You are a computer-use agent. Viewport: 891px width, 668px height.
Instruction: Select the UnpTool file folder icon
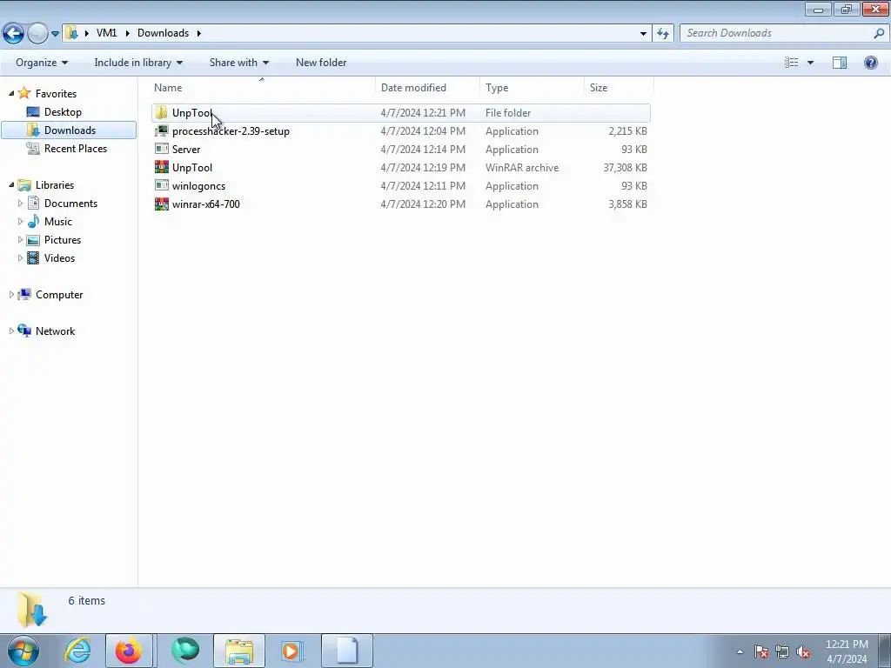click(x=161, y=112)
